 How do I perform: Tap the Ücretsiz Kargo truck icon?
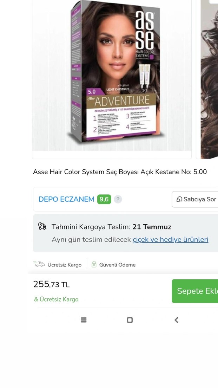click(39, 264)
